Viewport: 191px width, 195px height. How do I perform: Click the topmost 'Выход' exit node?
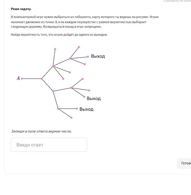click(x=88, y=57)
